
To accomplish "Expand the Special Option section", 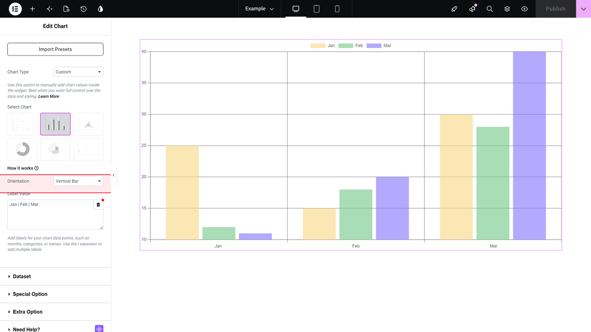I will 55,294.
